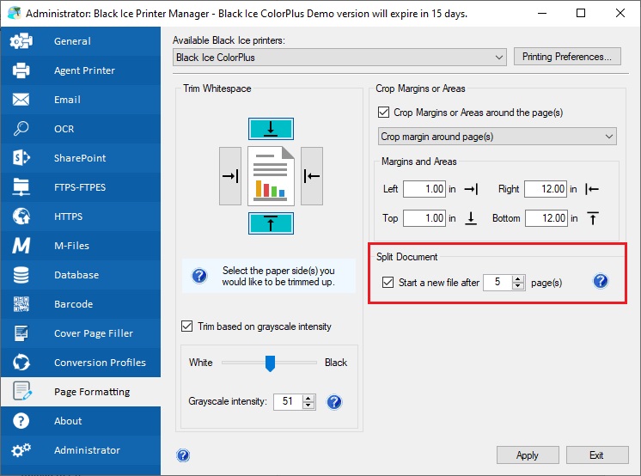
Task: Uncheck Crop Margins or Areas around page(s)
Action: click(383, 112)
